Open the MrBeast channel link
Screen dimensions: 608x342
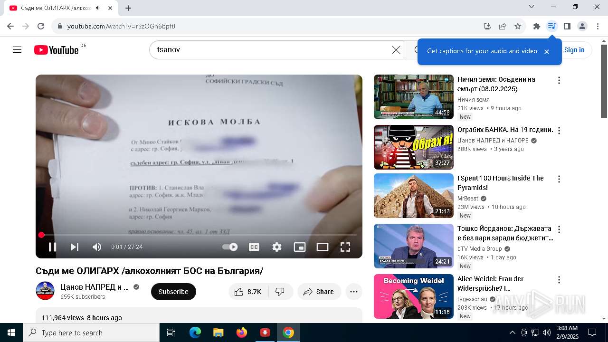(468, 199)
